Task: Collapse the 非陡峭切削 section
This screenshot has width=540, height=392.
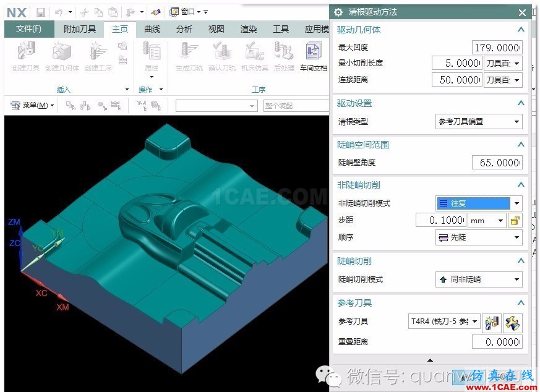Action: (521, 185)
